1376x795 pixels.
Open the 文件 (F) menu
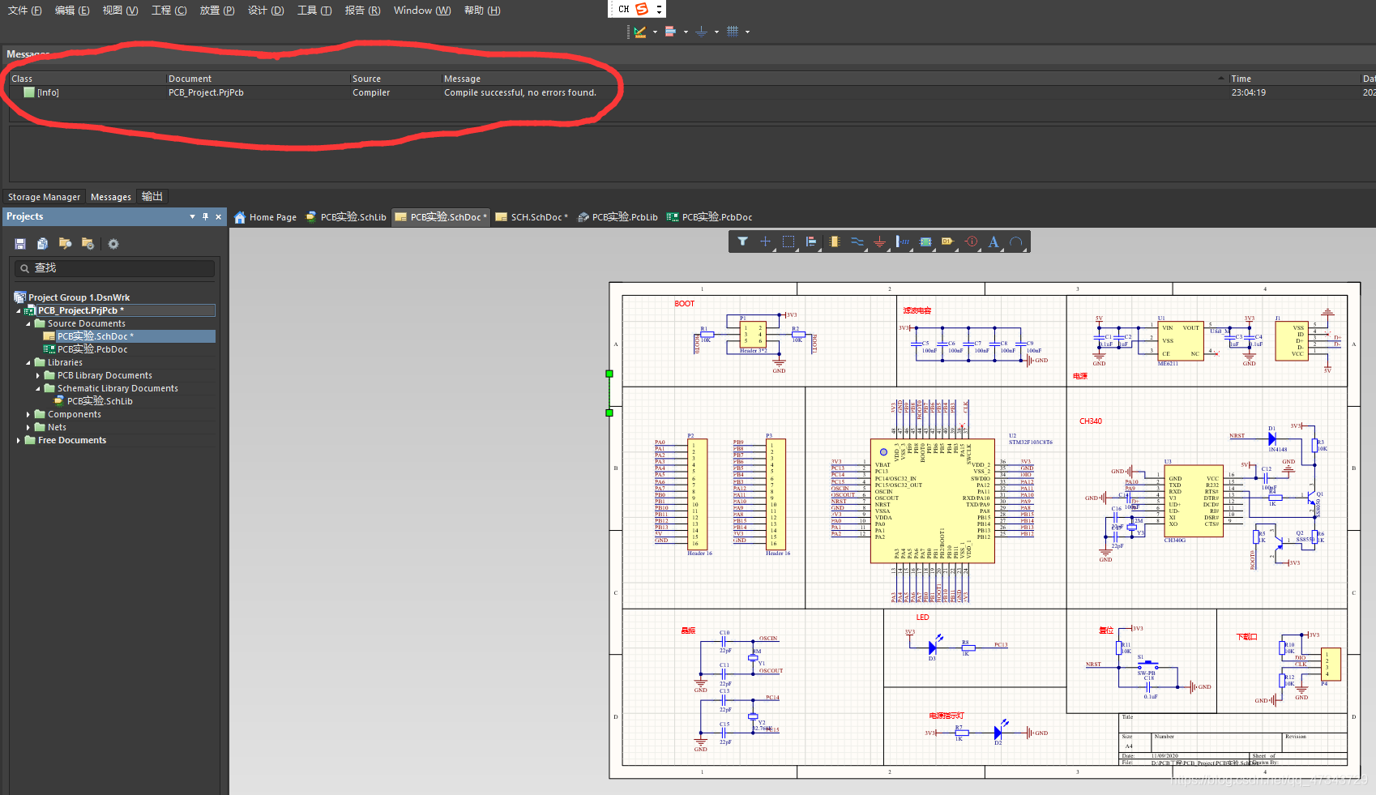[24, 11]
